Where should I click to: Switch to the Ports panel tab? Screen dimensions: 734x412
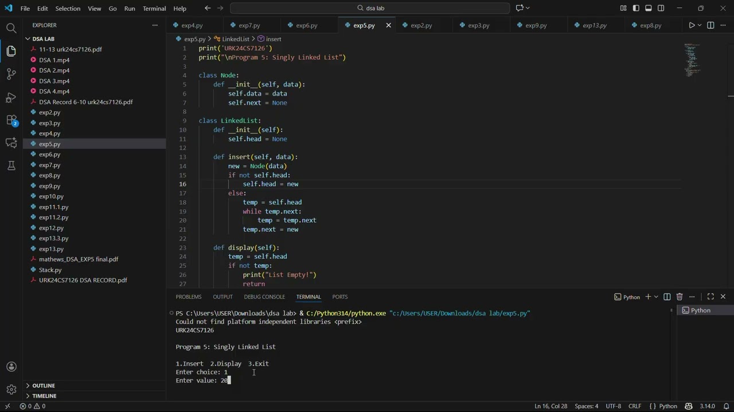click(x=339, y=297)
